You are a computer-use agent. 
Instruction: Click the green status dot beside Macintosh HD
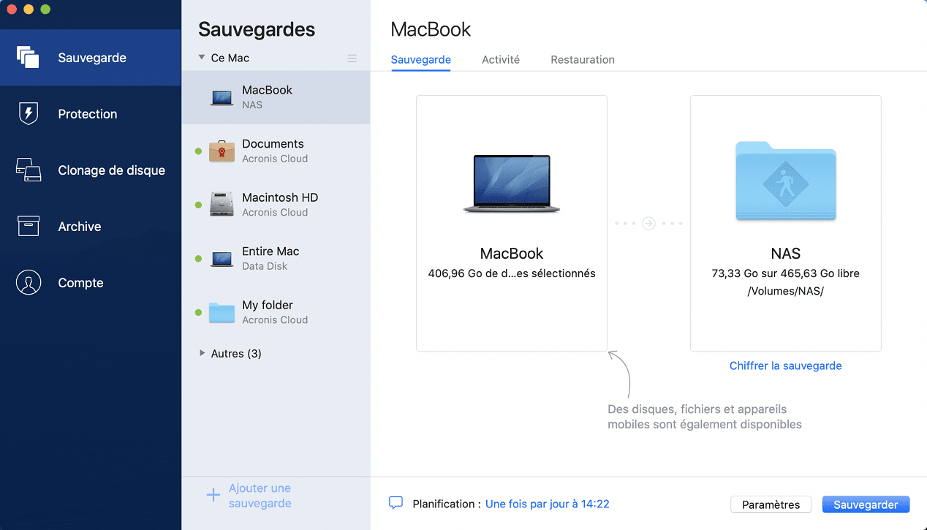tap(198, 205)
